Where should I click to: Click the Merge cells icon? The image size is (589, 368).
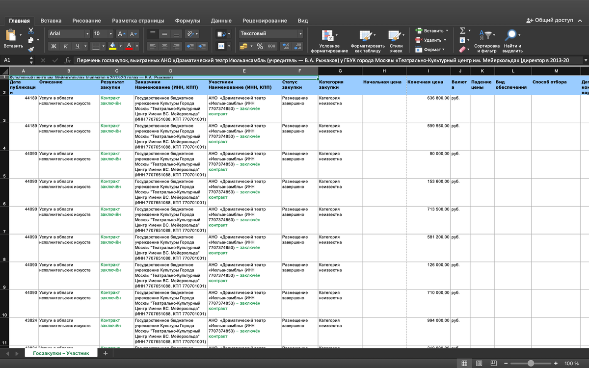(221, 46)
